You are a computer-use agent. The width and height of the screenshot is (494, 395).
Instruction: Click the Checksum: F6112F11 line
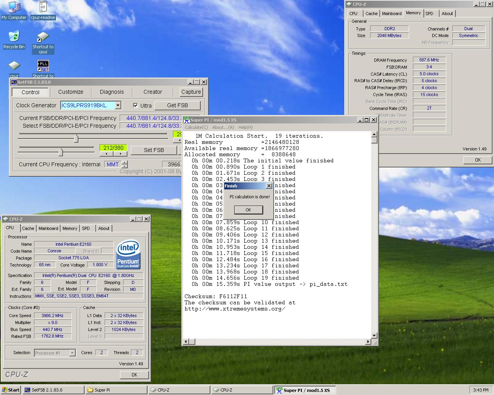tap(216, 296)
